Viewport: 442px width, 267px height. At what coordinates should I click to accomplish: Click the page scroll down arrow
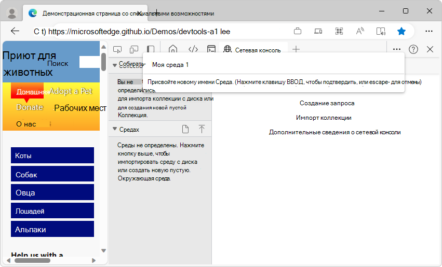tap(104, 250)
